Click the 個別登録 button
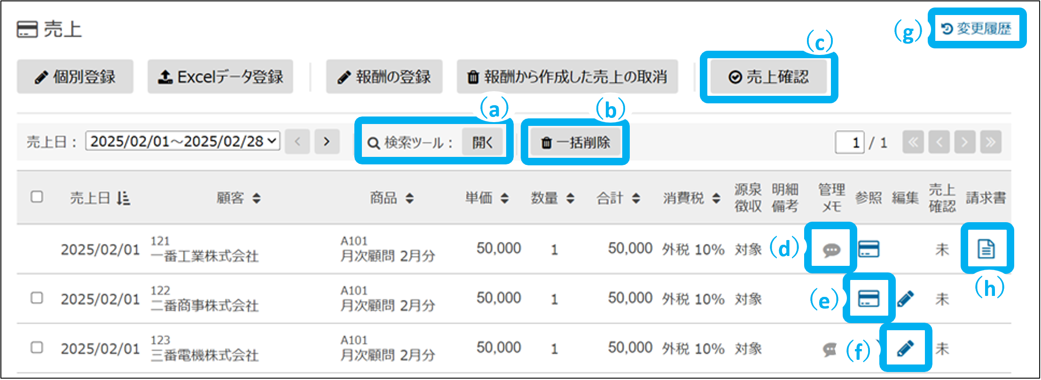1041x380 pixels. (x=75, y=77)
